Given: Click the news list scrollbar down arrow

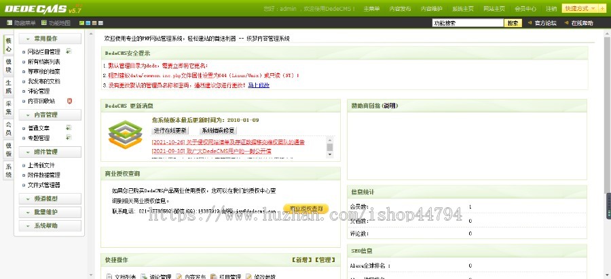Looking at the screenshot, I should click(330, 154).
